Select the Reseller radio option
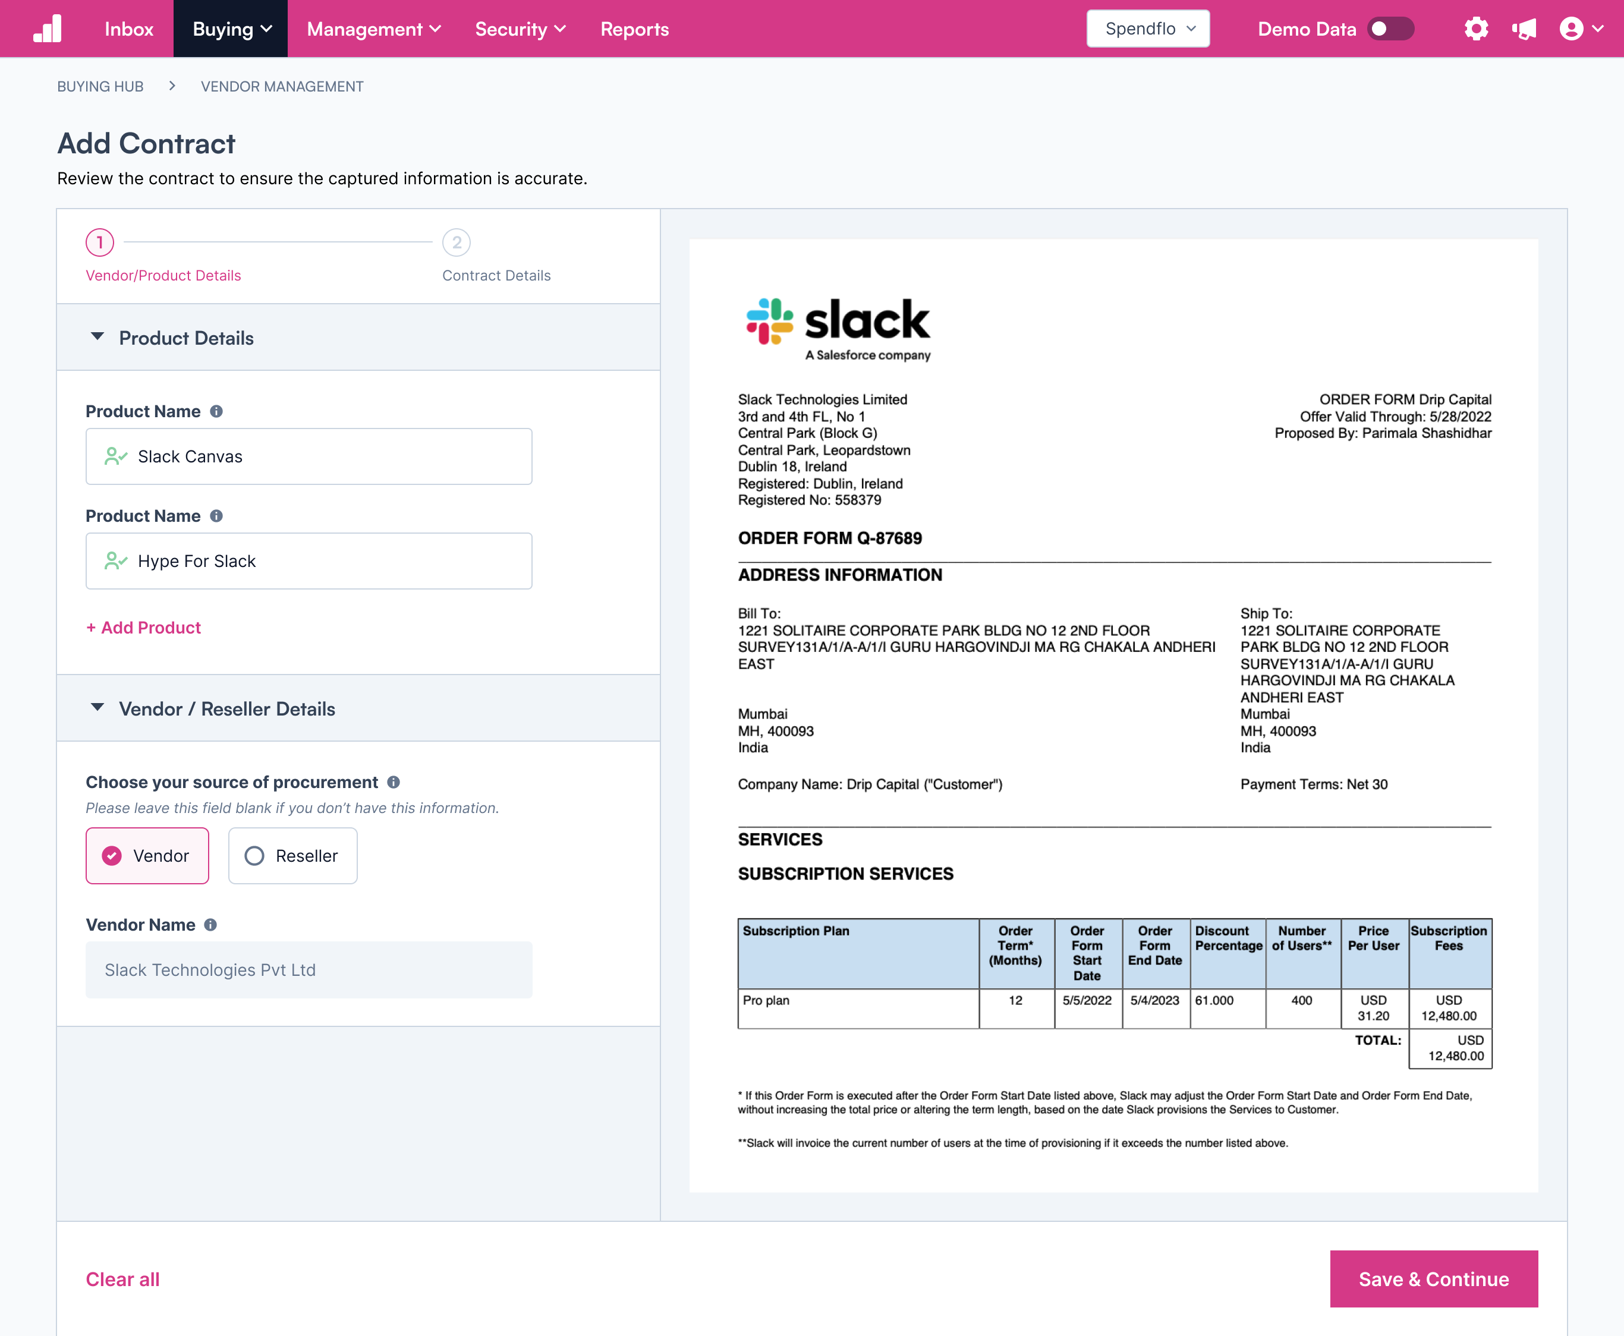1624x1336 pixels. coord(292,856)
